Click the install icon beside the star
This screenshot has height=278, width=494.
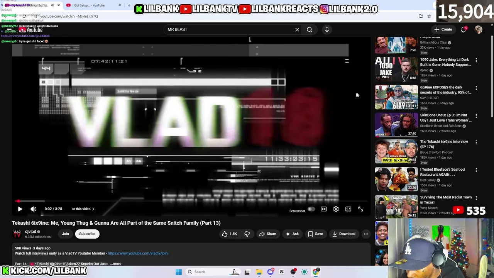(421, 16)
